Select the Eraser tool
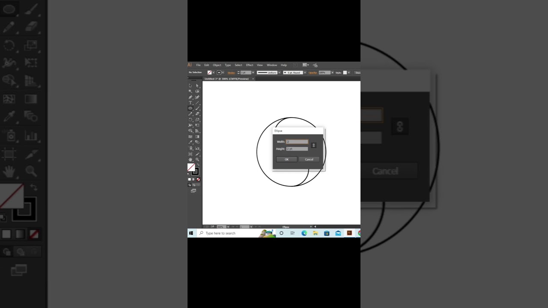 (197, 114)
